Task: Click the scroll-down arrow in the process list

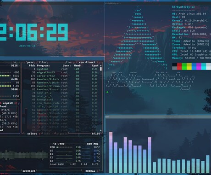Action: [x=100, y=130]
